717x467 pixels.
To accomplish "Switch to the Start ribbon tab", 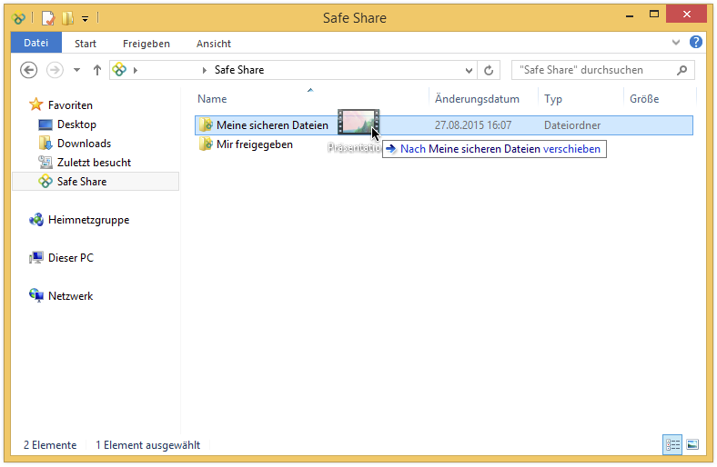I will (86, 44).
